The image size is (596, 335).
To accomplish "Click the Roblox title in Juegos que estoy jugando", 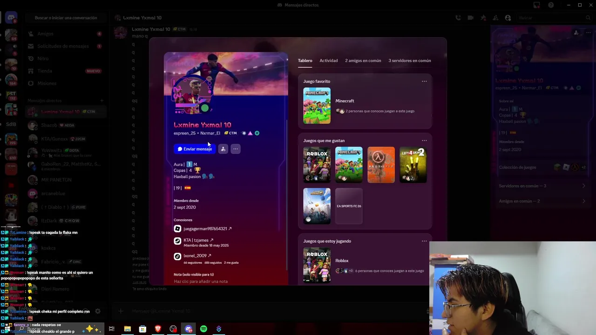I will (342, 261).
